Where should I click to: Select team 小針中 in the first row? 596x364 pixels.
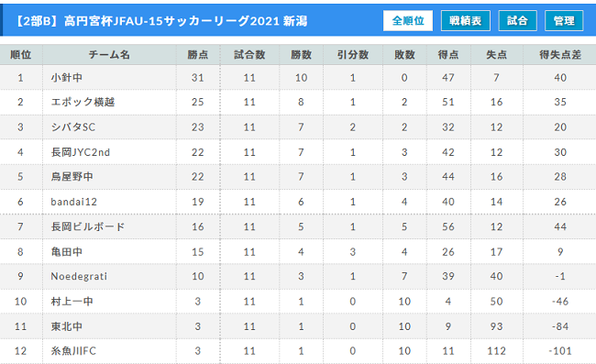[x=67, y=78]
